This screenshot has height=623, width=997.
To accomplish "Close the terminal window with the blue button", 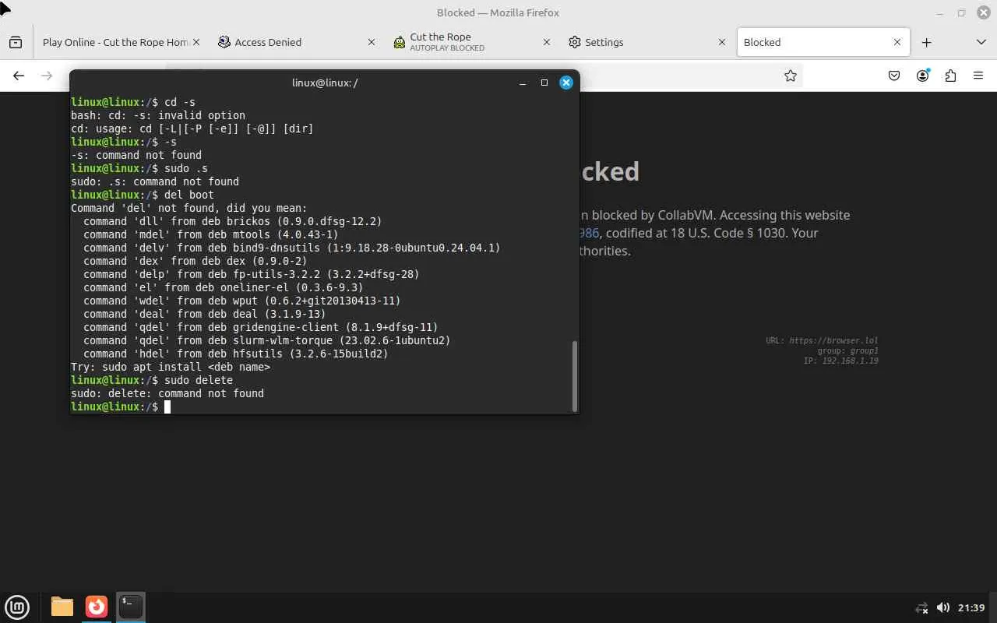I will pyautogui.click(x=566, y=83).
